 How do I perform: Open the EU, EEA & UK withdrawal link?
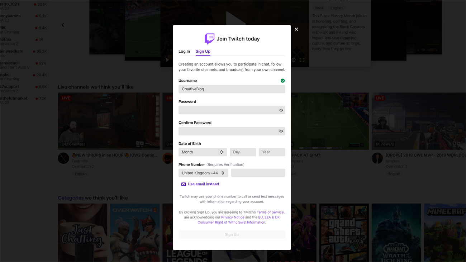[239, 220]
